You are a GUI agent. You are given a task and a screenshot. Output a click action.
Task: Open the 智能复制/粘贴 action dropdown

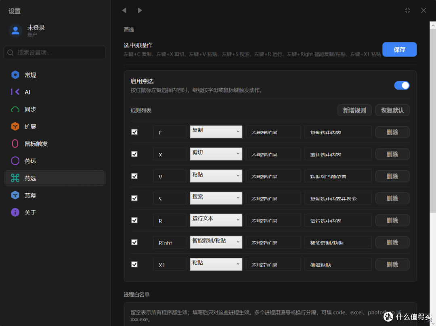[216, 242]
